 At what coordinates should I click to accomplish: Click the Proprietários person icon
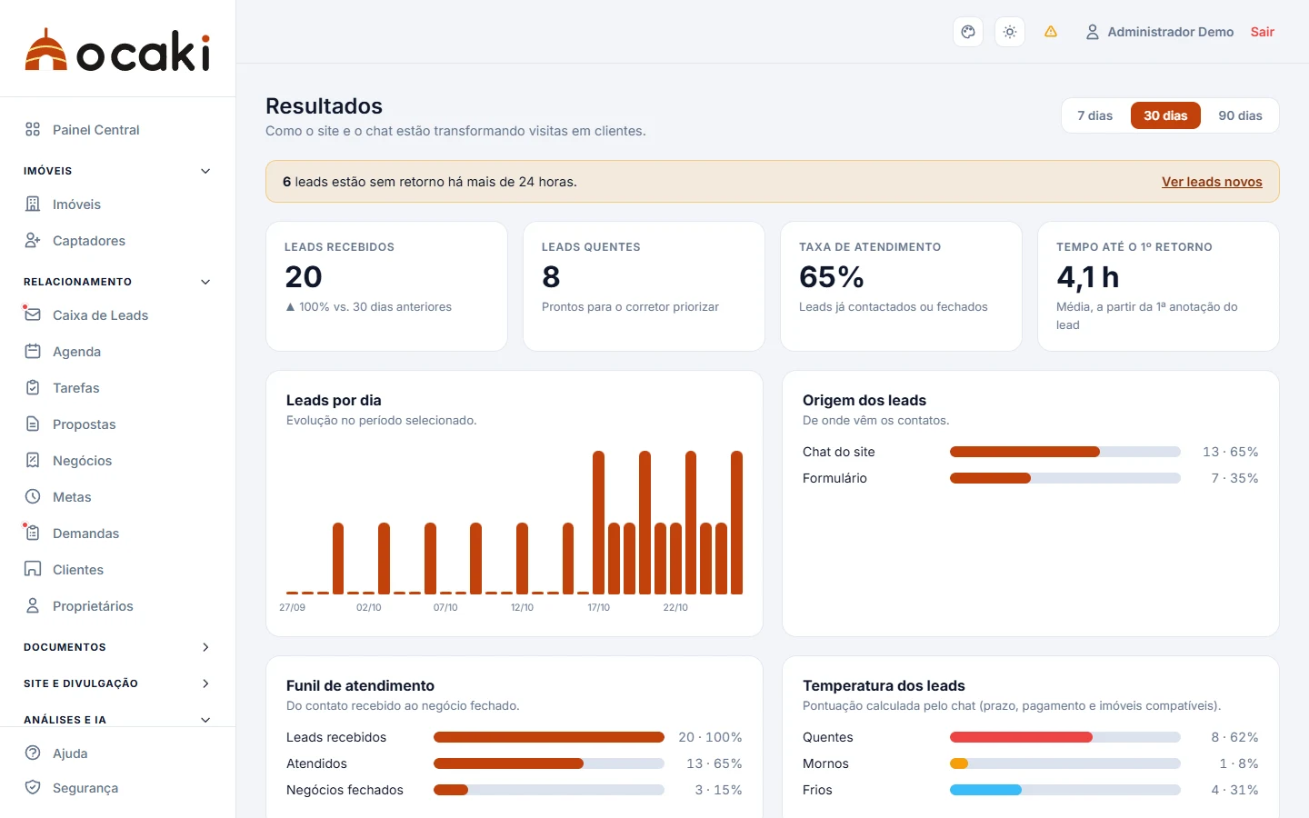[33, 606]
